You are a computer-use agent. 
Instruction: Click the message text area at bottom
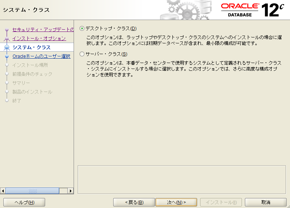pos(182,179)
